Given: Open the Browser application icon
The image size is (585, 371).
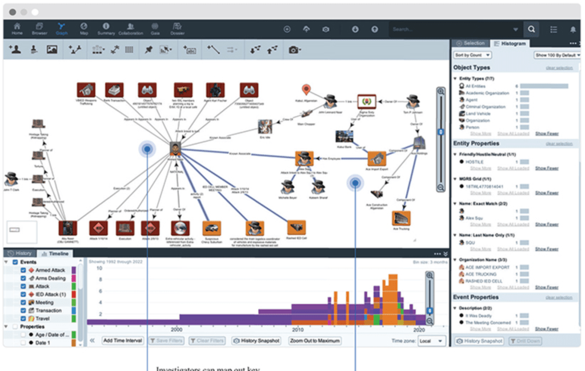Looking at the screenshot, I should [39, 29].
